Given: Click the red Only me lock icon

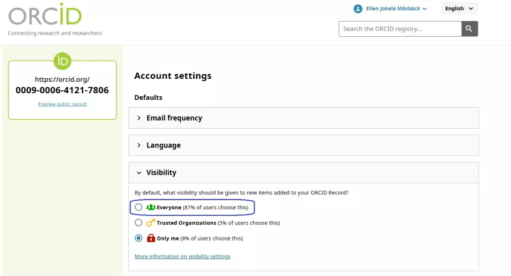Looking at the screenshot, I should click(151, 238).
